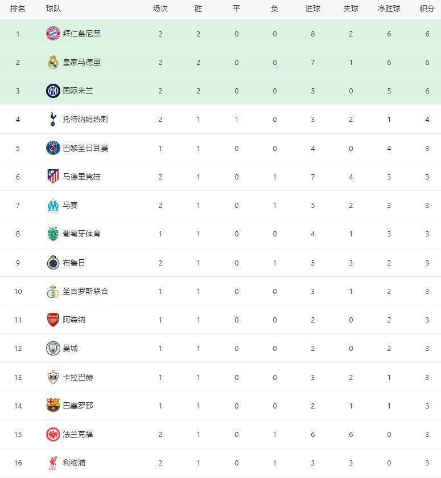This screenshot has height=478, width=441.
Task: Click the Club Brugge round logo
Action: [x=53, y=263]
